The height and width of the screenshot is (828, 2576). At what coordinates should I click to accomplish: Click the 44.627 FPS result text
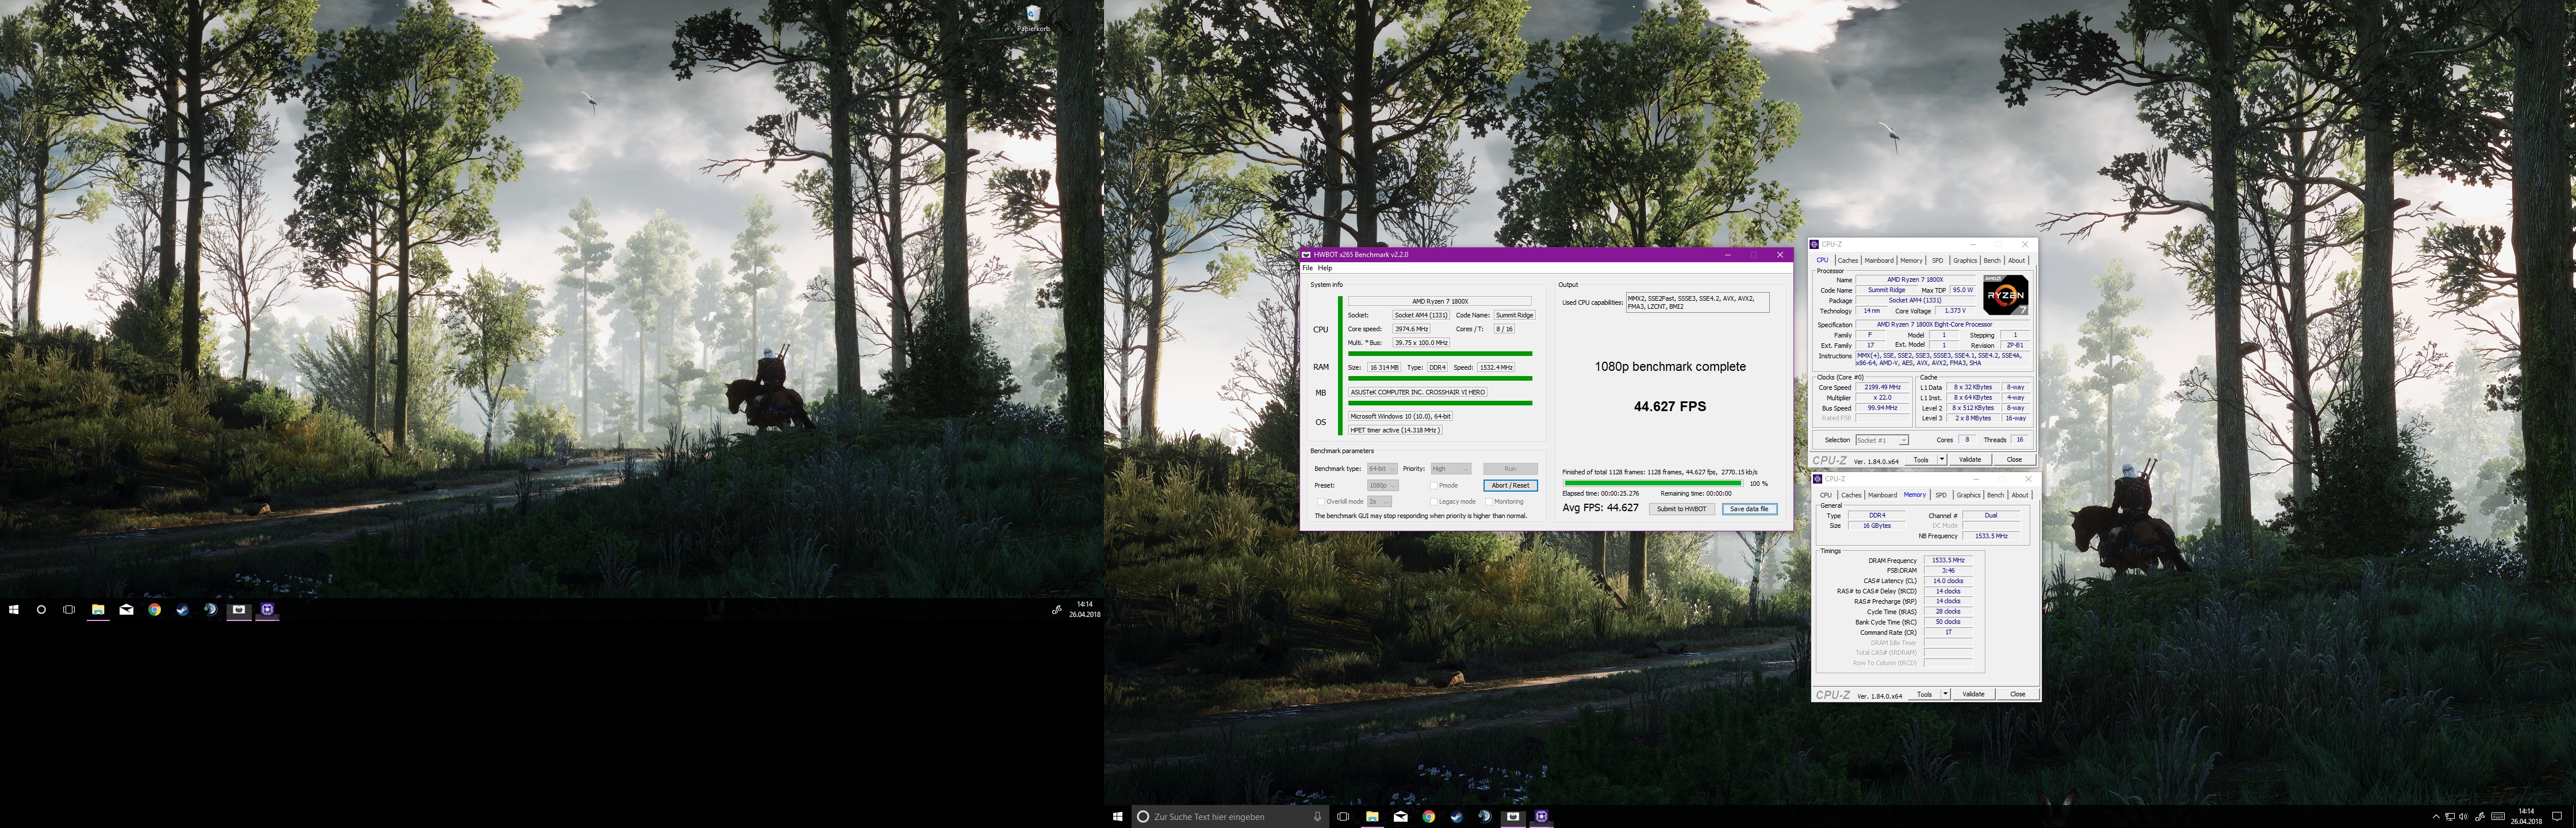[1670, 406]
